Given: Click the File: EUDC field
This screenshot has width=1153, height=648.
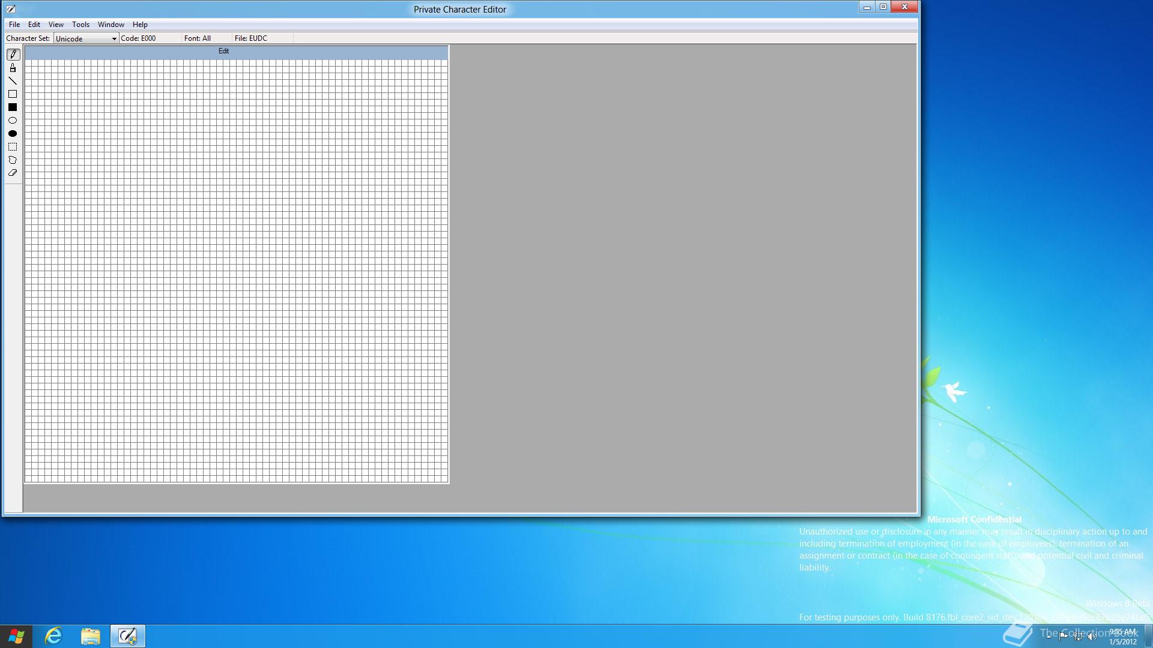Looking at the screenshot, I should pos(263,38).
